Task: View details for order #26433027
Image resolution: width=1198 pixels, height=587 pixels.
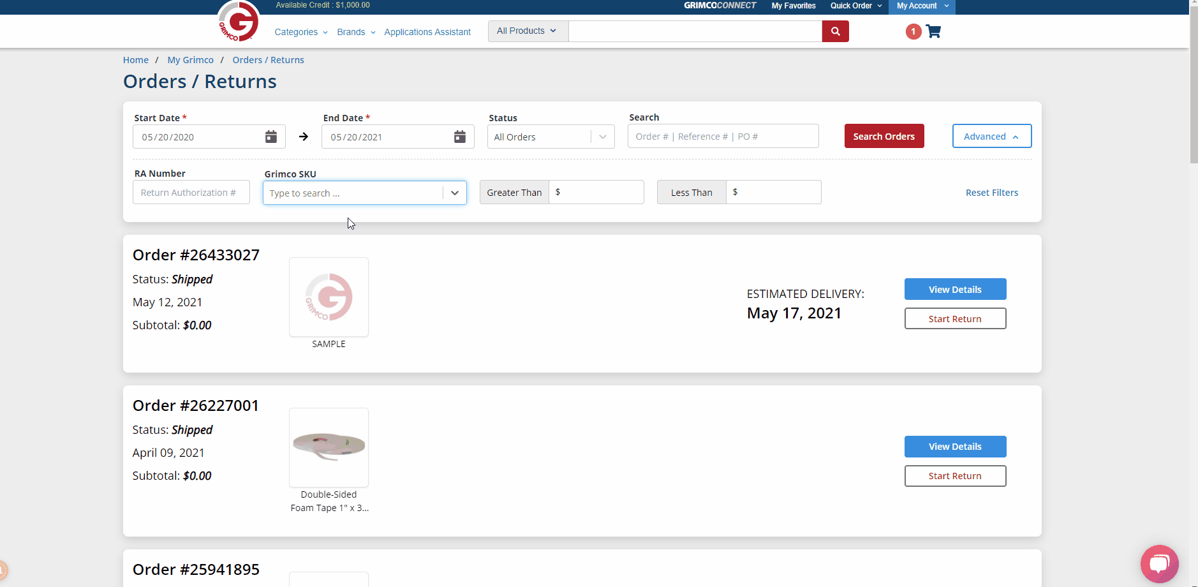Action: pos(955,290)
